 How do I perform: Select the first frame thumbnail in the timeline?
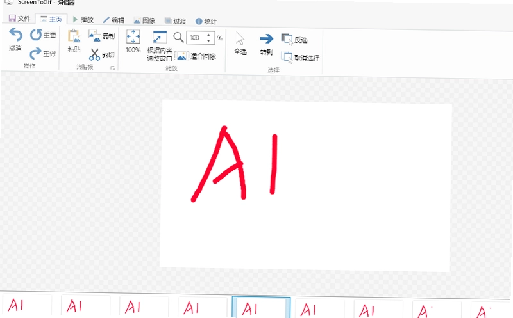(x=26, y=306)
